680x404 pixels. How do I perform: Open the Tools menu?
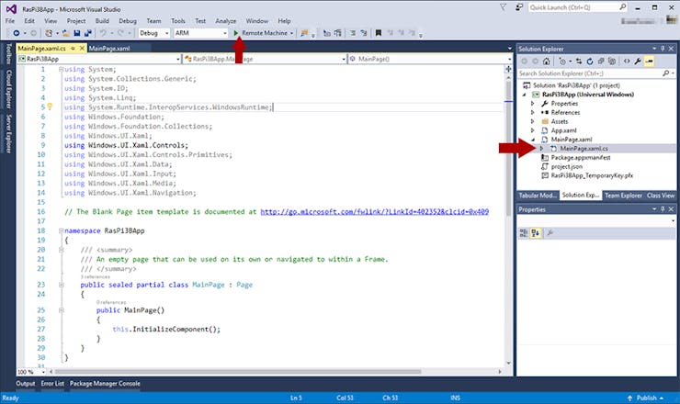tap(177, 21)
